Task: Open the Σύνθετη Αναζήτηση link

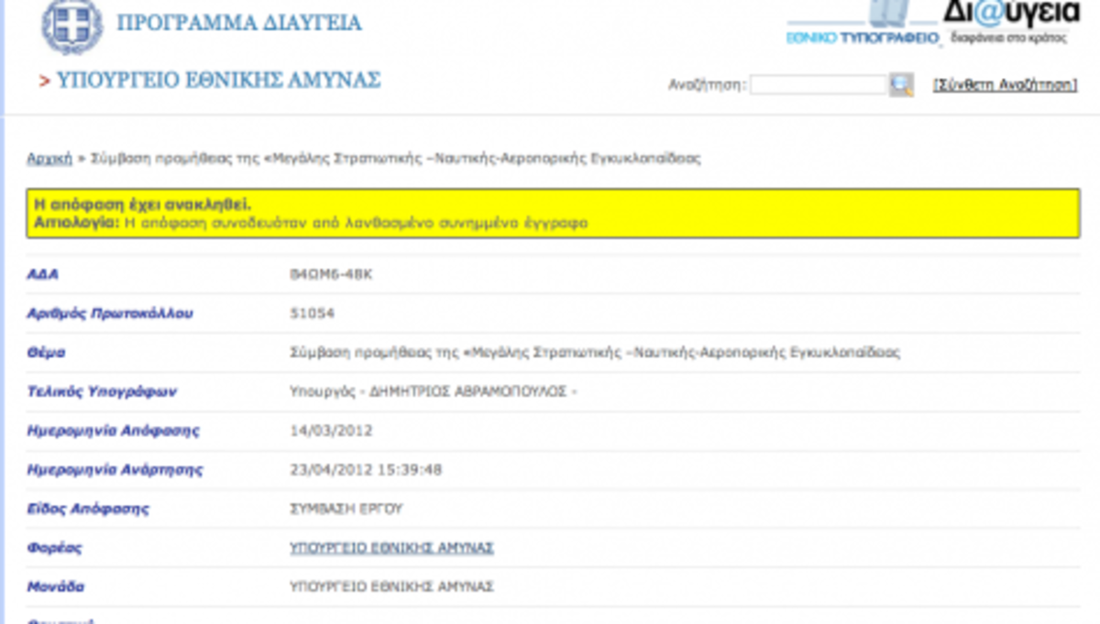Action: click(1004, 84)
